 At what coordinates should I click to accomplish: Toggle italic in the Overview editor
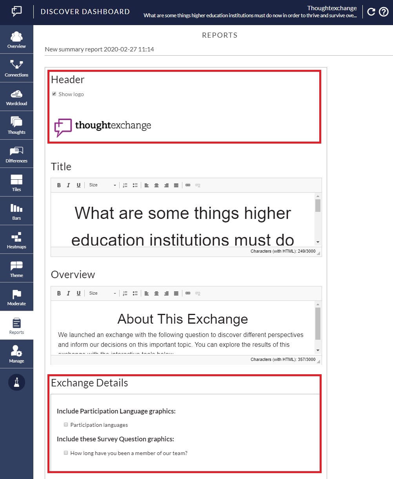pos(68,293)
